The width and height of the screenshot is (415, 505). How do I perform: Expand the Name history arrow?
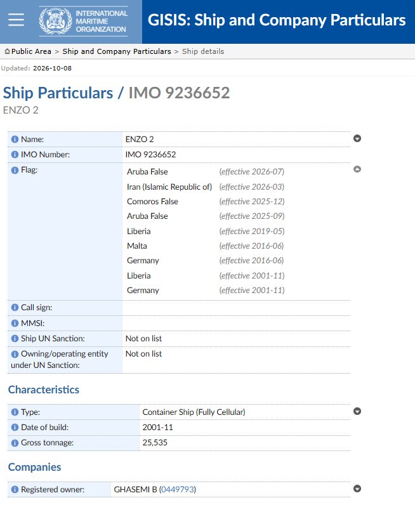click(x=357, y=138)
